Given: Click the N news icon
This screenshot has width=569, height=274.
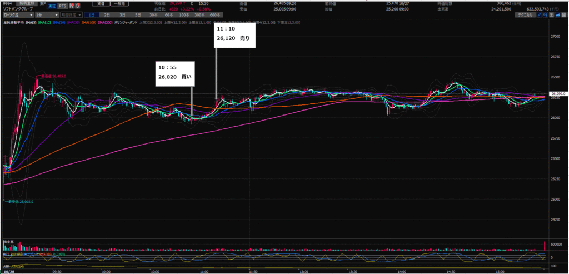Looking at the screenshot, I should [72, 6].
